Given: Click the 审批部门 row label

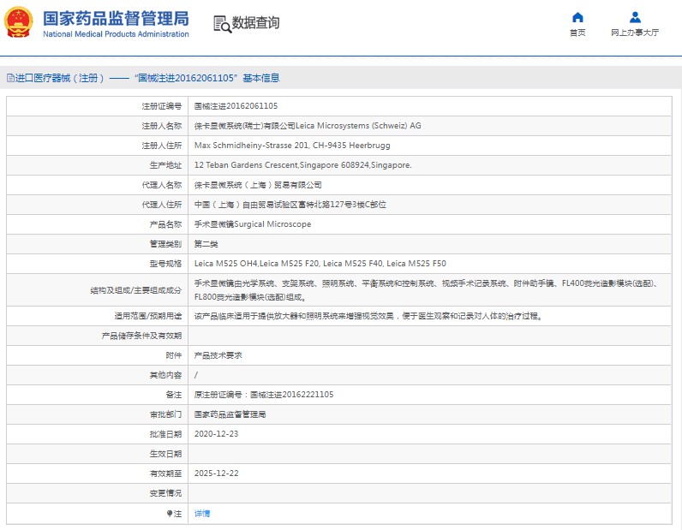Looking at the screenshot, I should point(165,414).
